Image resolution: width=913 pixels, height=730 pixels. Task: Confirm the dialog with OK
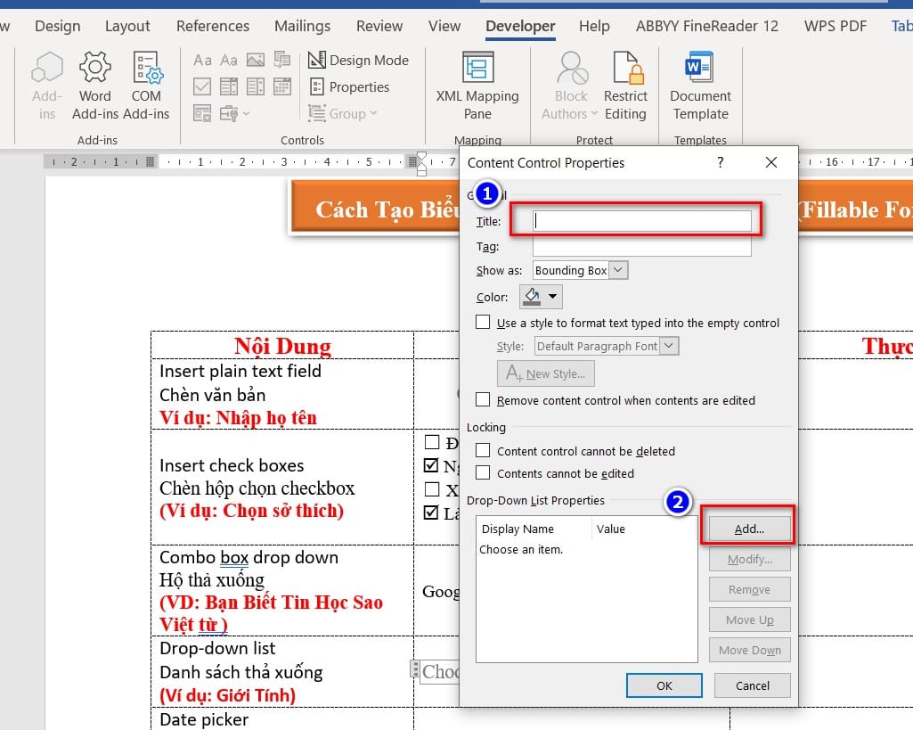pyautogui.click(x=664, y=685)
